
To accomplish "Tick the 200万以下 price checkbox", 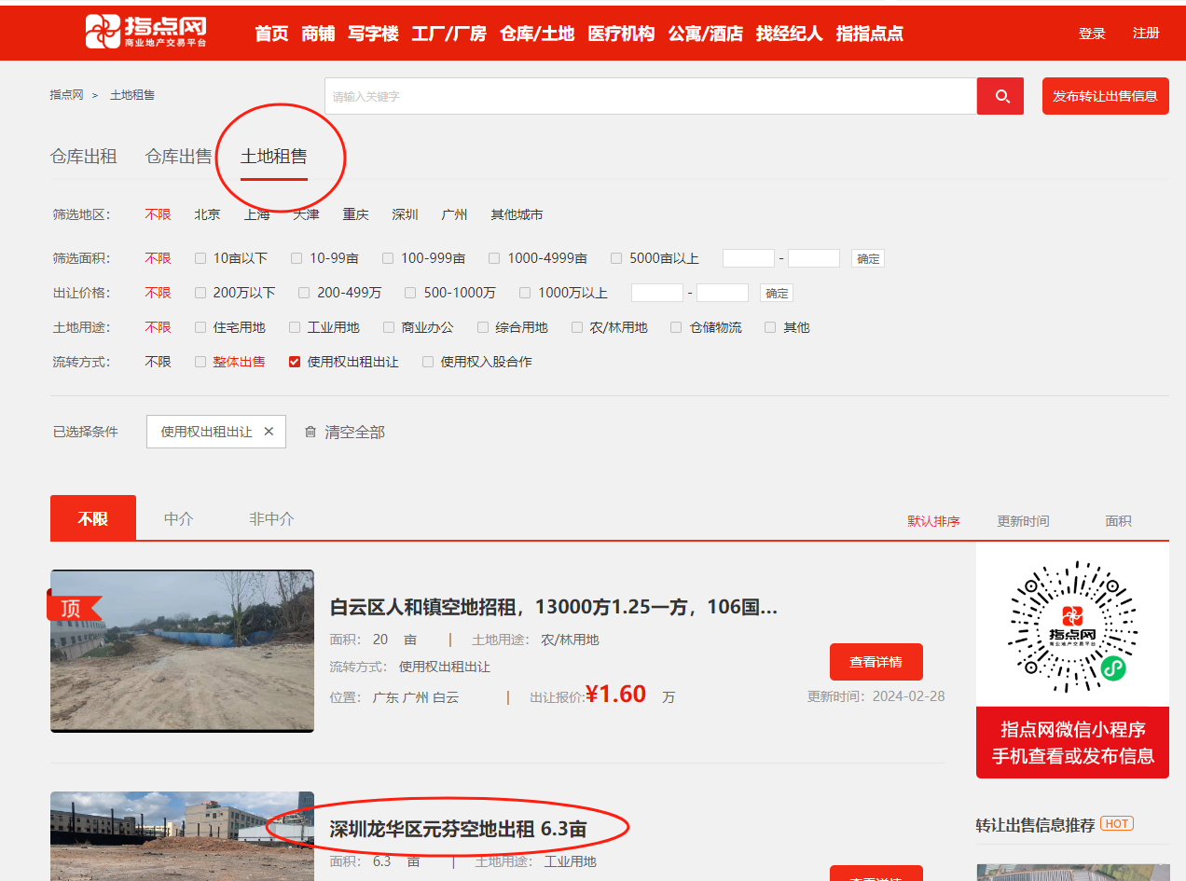I will (x=200, y=293).
